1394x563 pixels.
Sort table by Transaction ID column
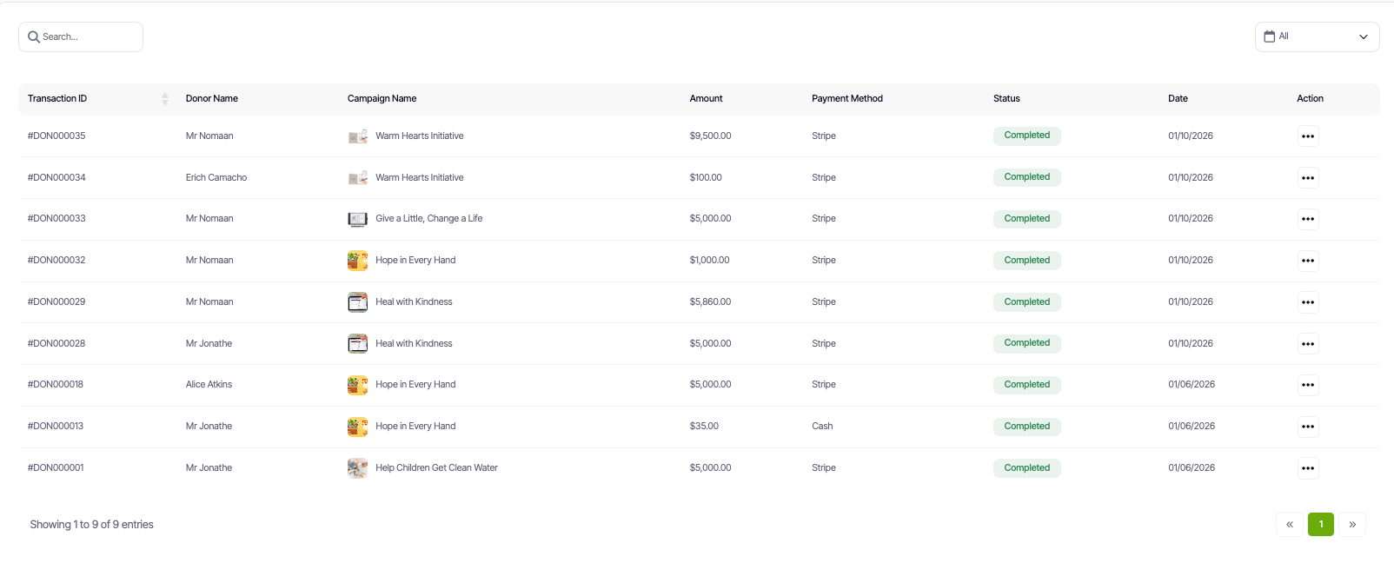(165, 99)
